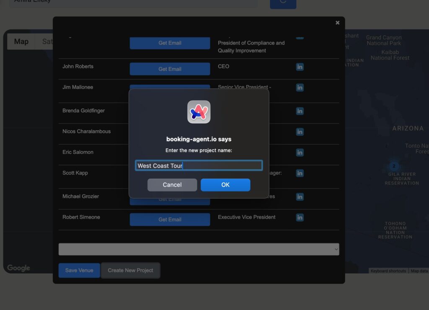This screenshot has height=310, width=429.
Task: Switch to the Map tab
Action: pyautogui.click(x=21, y=41)
